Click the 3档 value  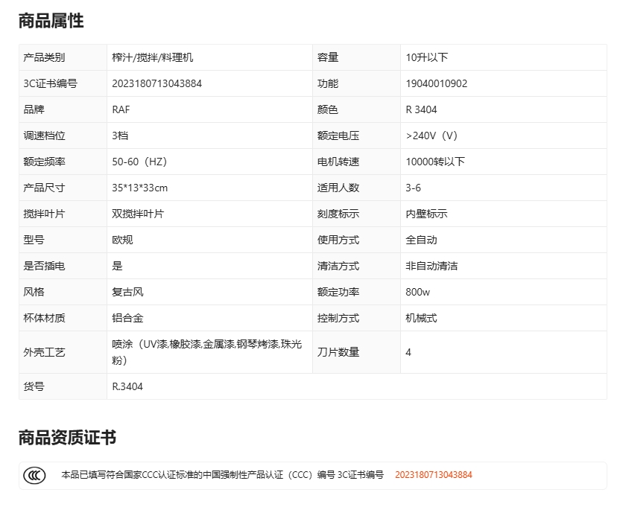(x=120, y=135)
